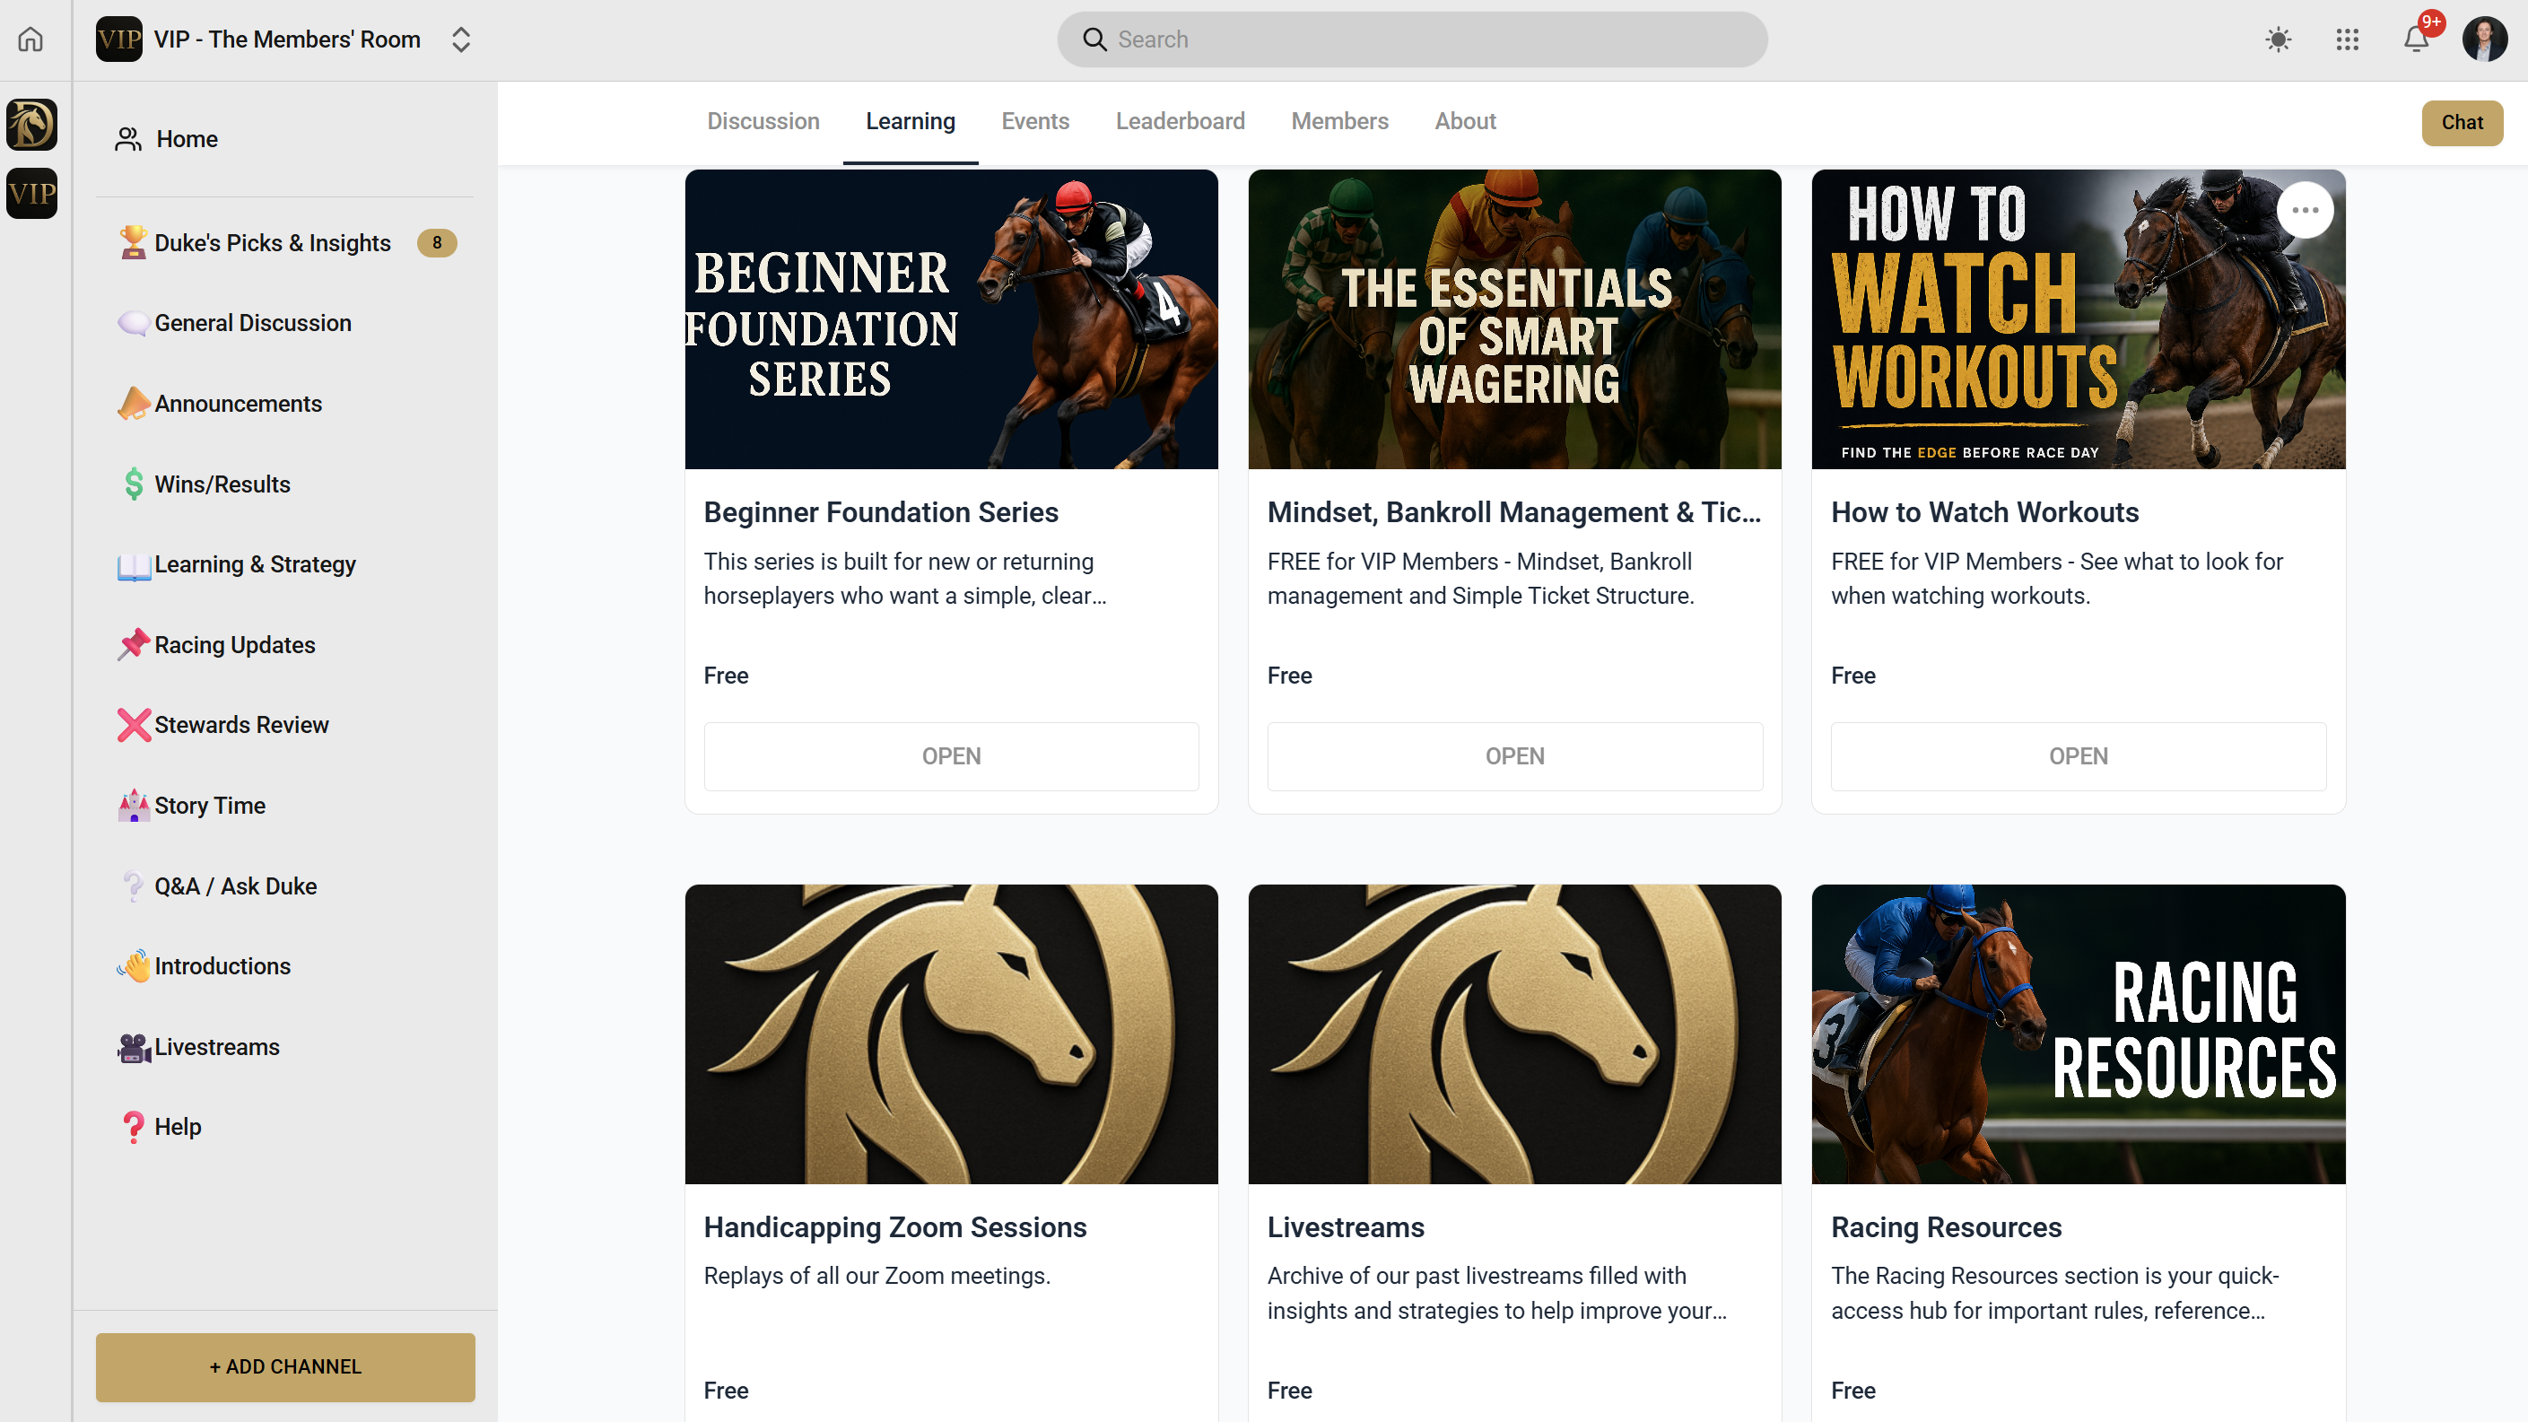Click the Livestreams course title
The image size is (2528, 1422).
1346,1227
